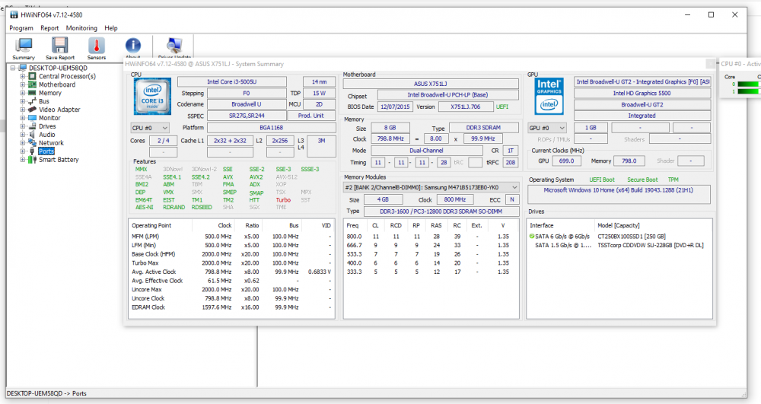Click the Intel Core i3 CPU logo
The height and width of the screenshot is (404, 761).
pyautogui.click(x=152, y=95)
